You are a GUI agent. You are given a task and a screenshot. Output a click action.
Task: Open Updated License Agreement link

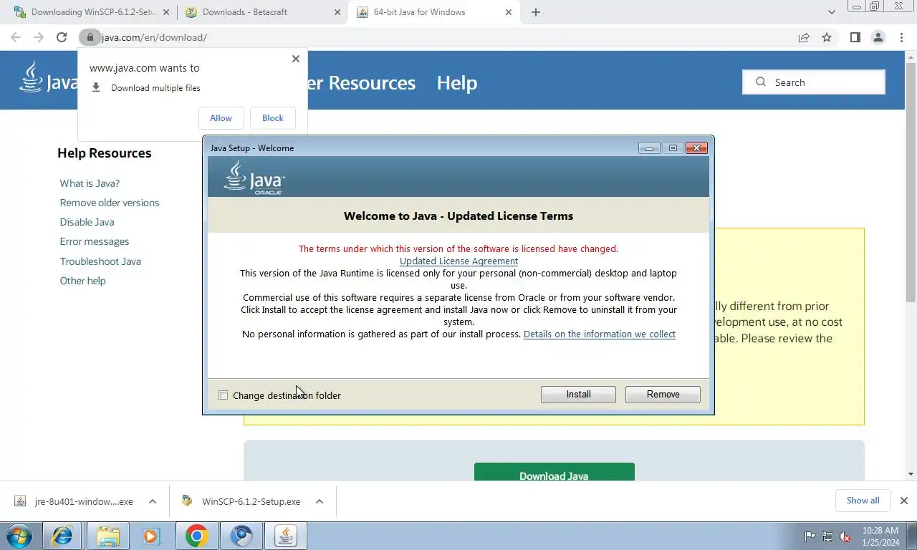[x=458, y=261]
